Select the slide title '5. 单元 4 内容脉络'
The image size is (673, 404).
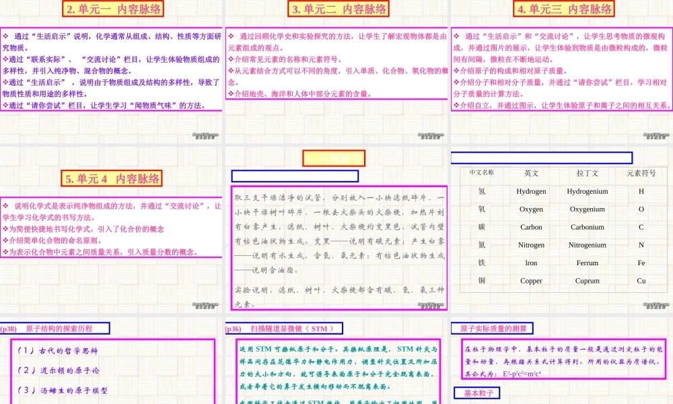coord(112,178)
